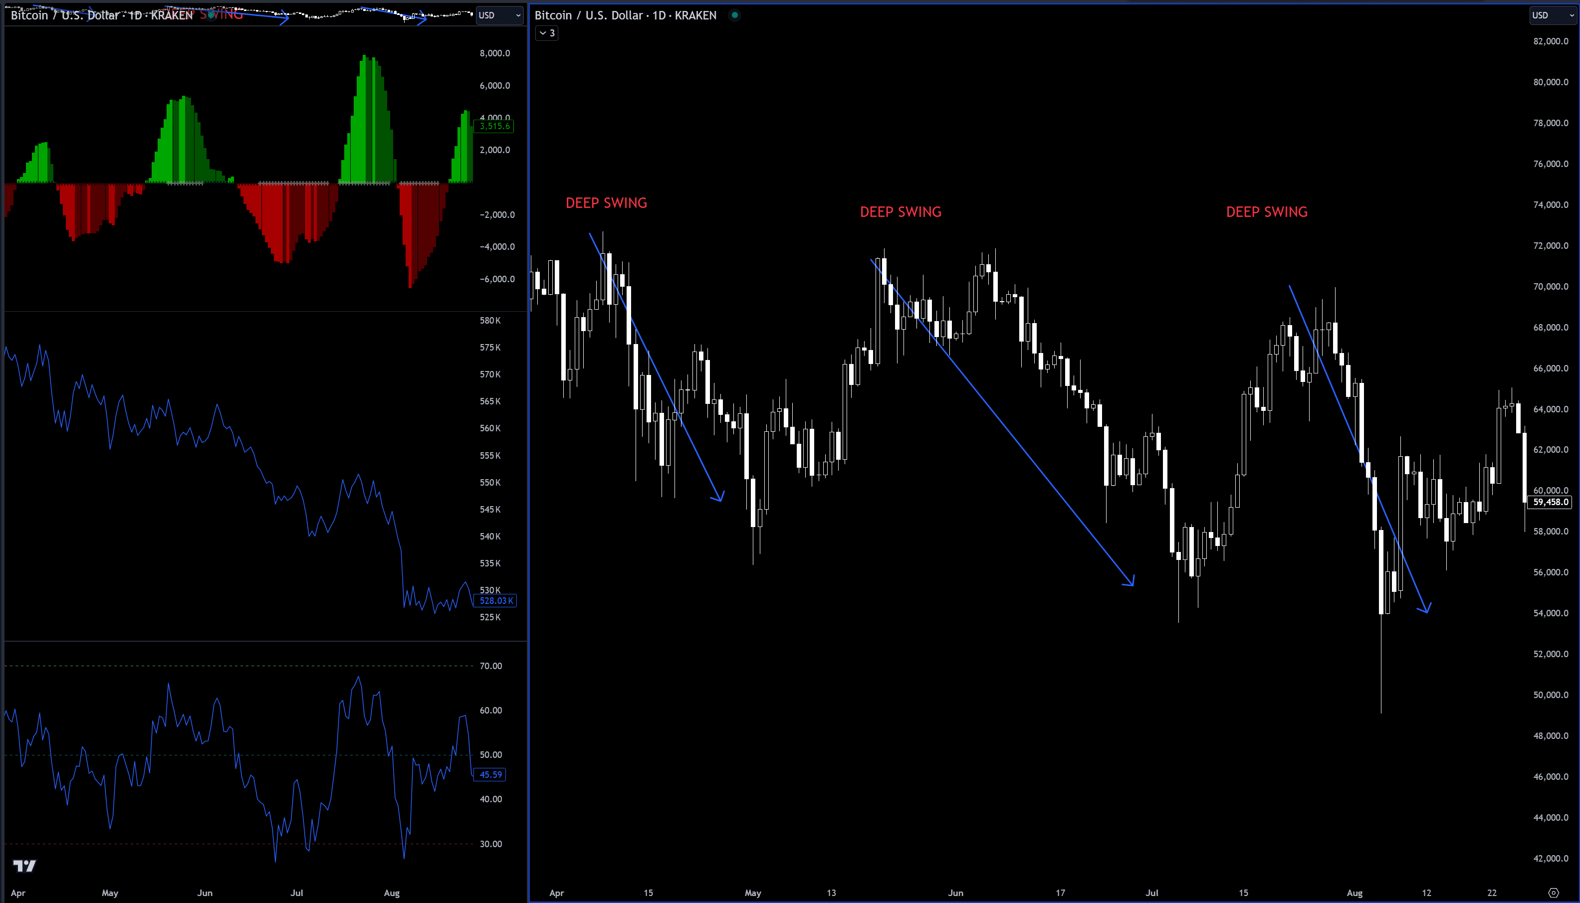Click left chart Bitcoin / U.S. Dollar title
This screenshot has height=903, width=1580.
(x=102, y=15)
